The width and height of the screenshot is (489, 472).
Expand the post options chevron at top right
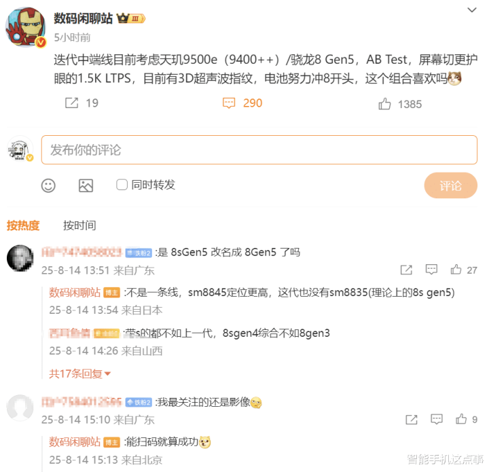472,10
